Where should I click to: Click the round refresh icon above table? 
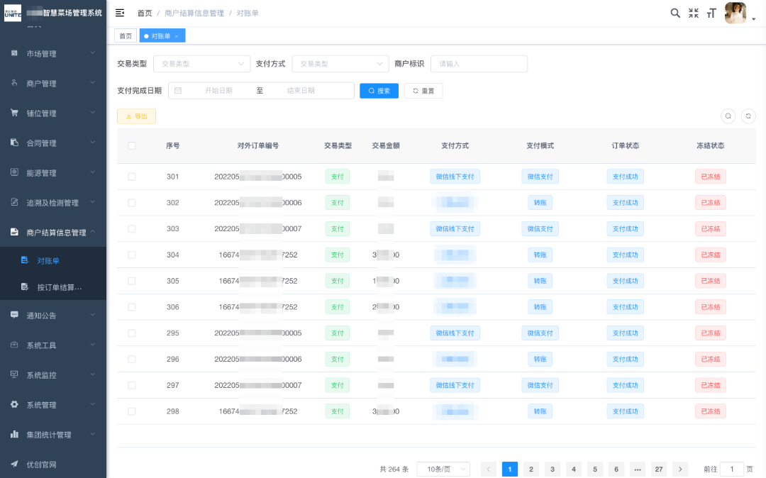[748, 116]
